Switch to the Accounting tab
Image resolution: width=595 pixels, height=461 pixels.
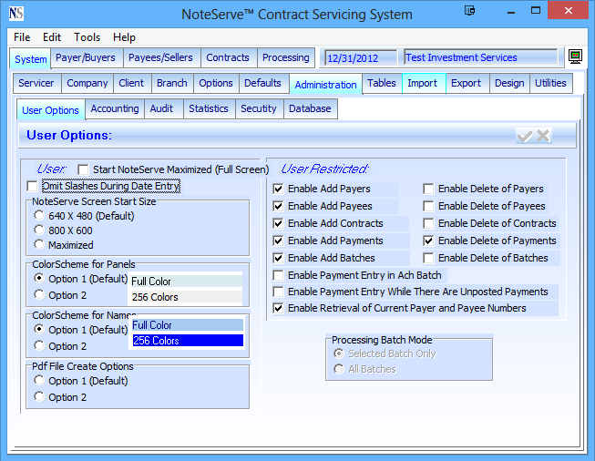(x=115, y=108)
